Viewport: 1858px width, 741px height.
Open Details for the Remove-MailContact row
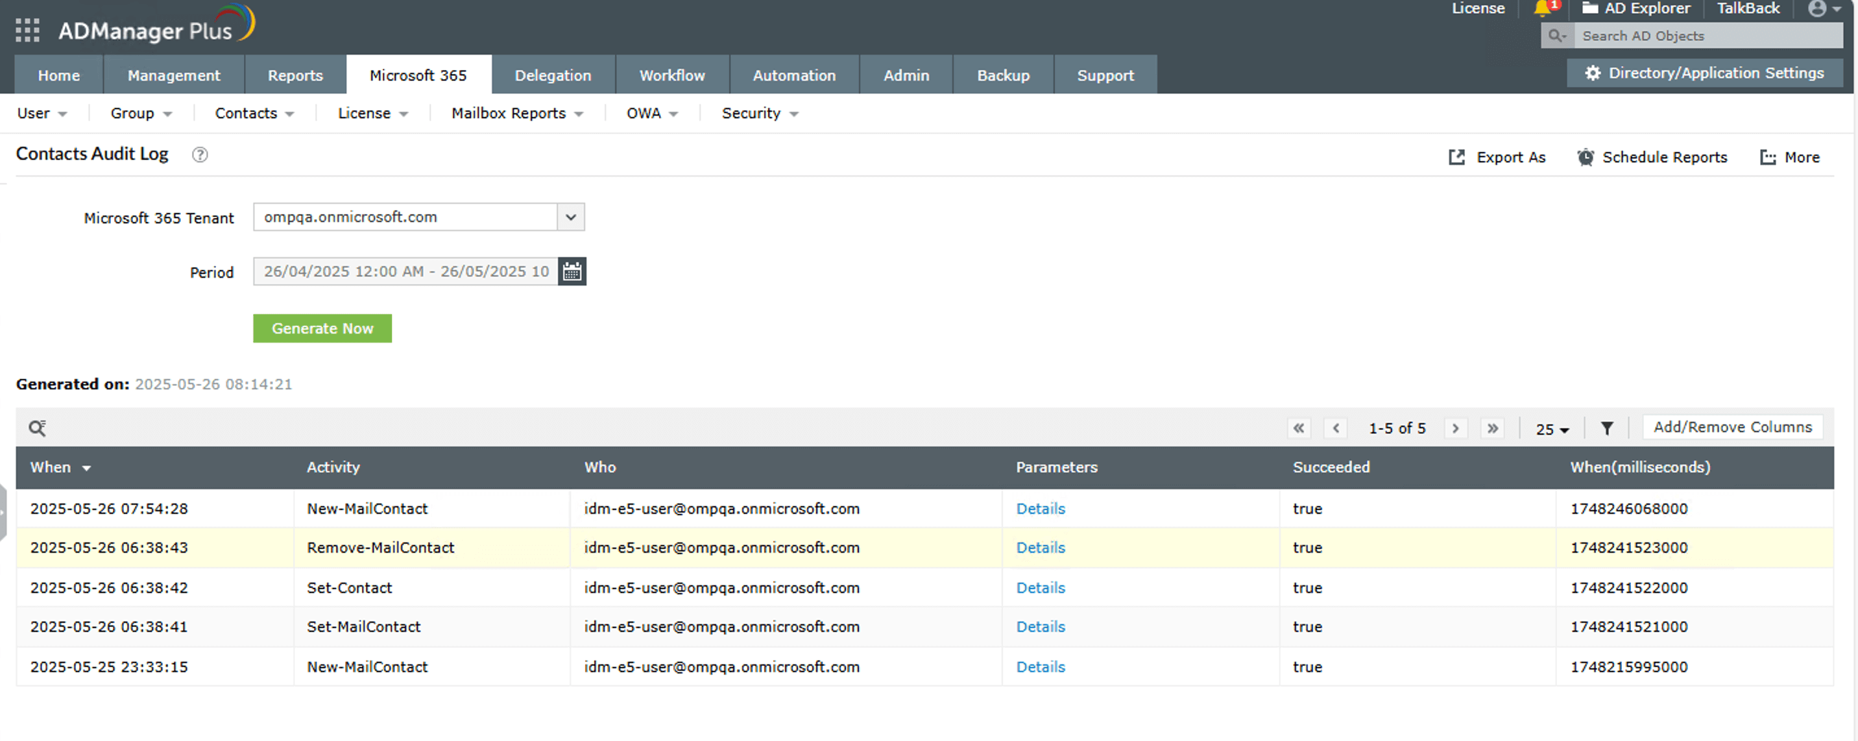coord(1040,548)
